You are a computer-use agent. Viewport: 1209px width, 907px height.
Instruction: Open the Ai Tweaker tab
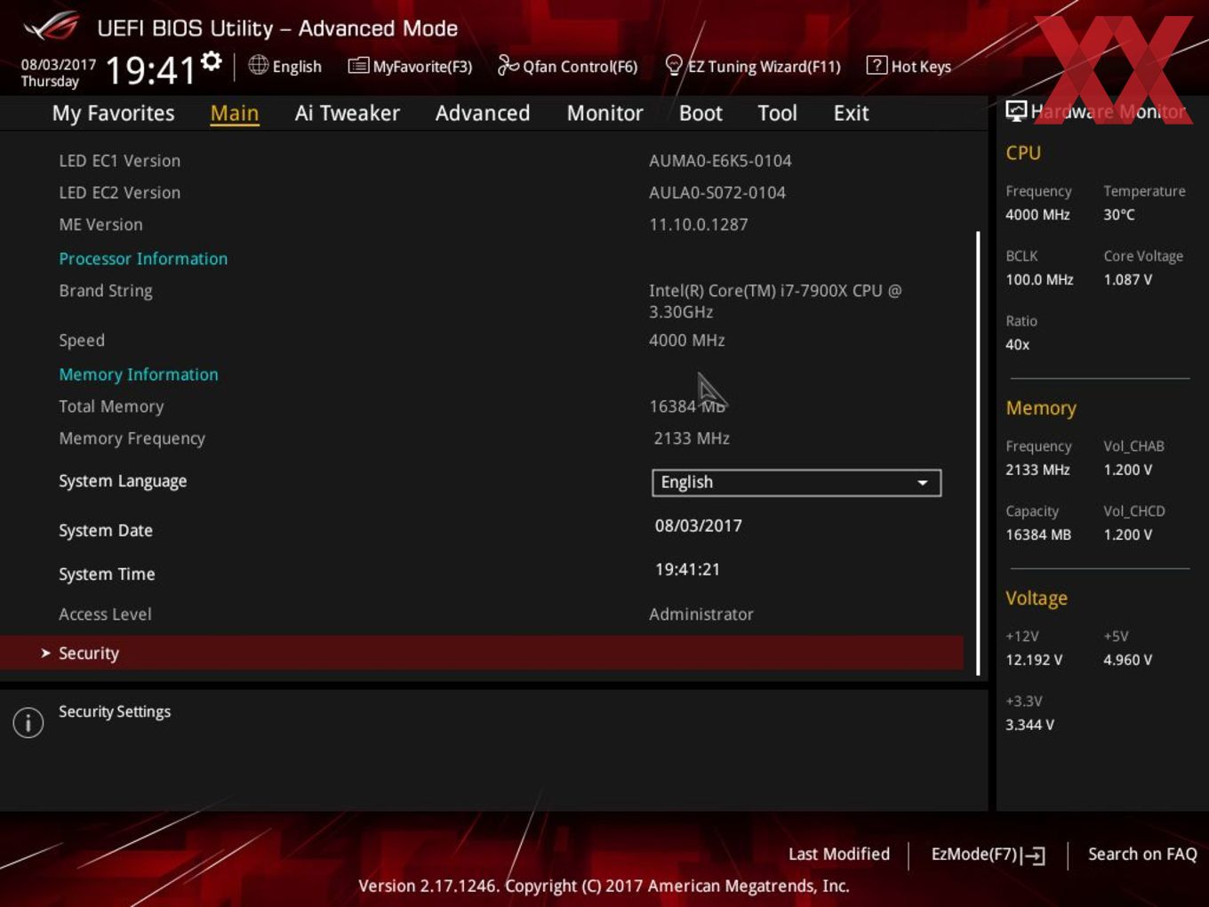point(348,113)
